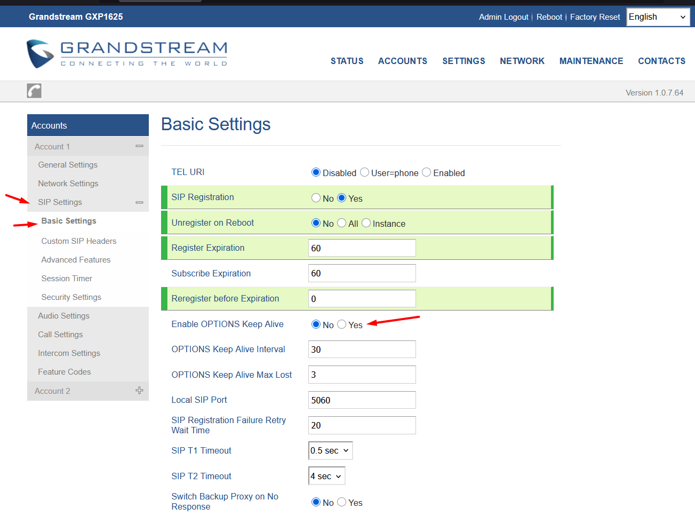Click Version 1.0.7.64 text
The image size is (695, 516).
[654, 93]
